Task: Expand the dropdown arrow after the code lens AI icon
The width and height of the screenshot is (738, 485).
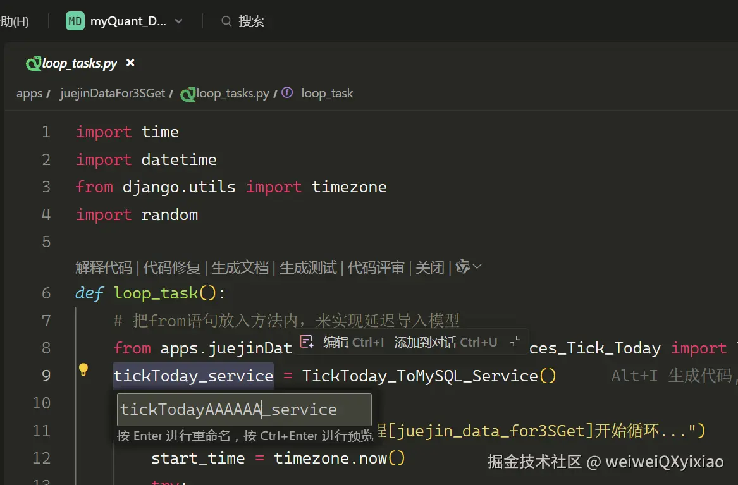Action: pos(477,267)
